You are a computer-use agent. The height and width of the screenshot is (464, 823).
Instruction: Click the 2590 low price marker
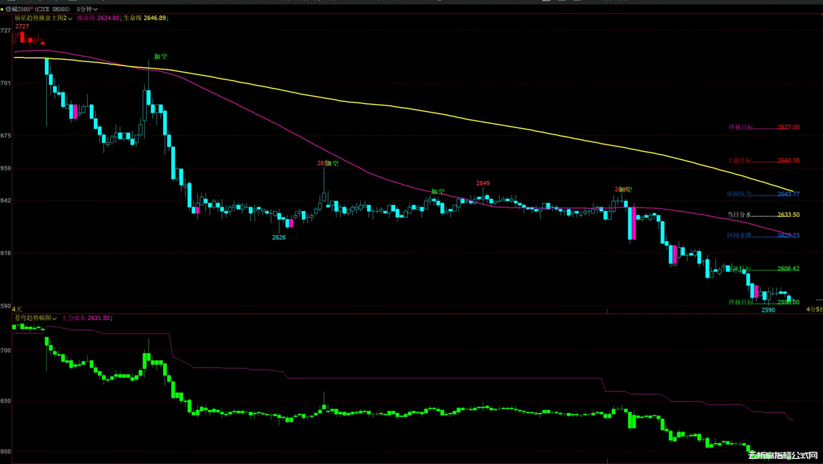pos(768,310)
